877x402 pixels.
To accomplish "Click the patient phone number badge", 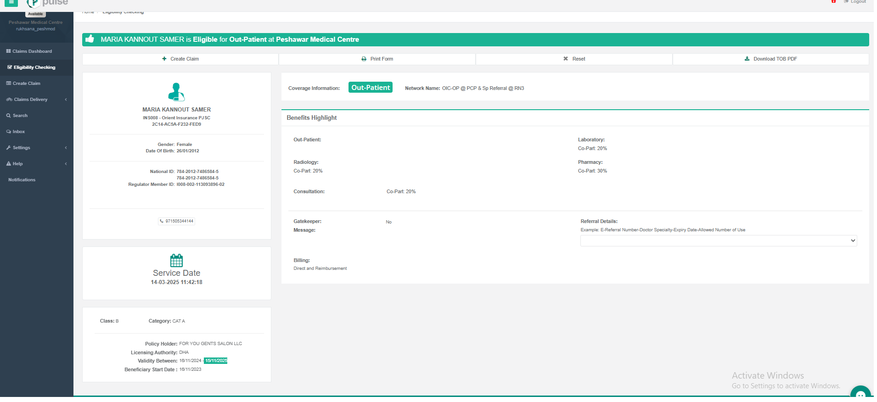I will (177, 221).
